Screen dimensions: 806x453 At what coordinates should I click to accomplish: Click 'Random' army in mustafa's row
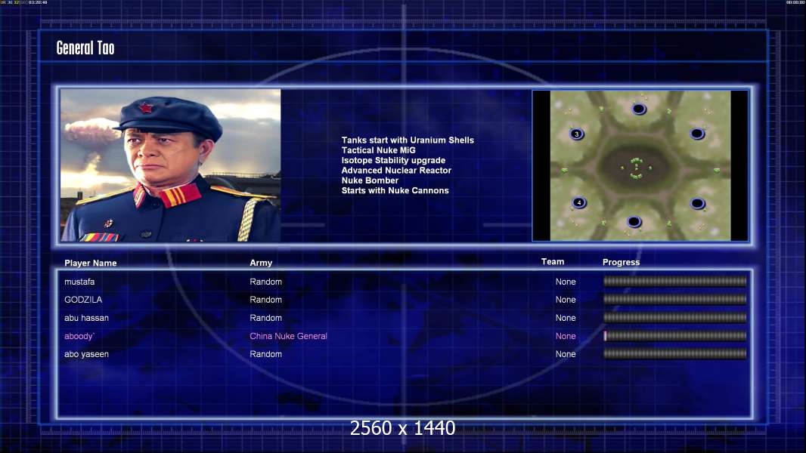(265, 282)
